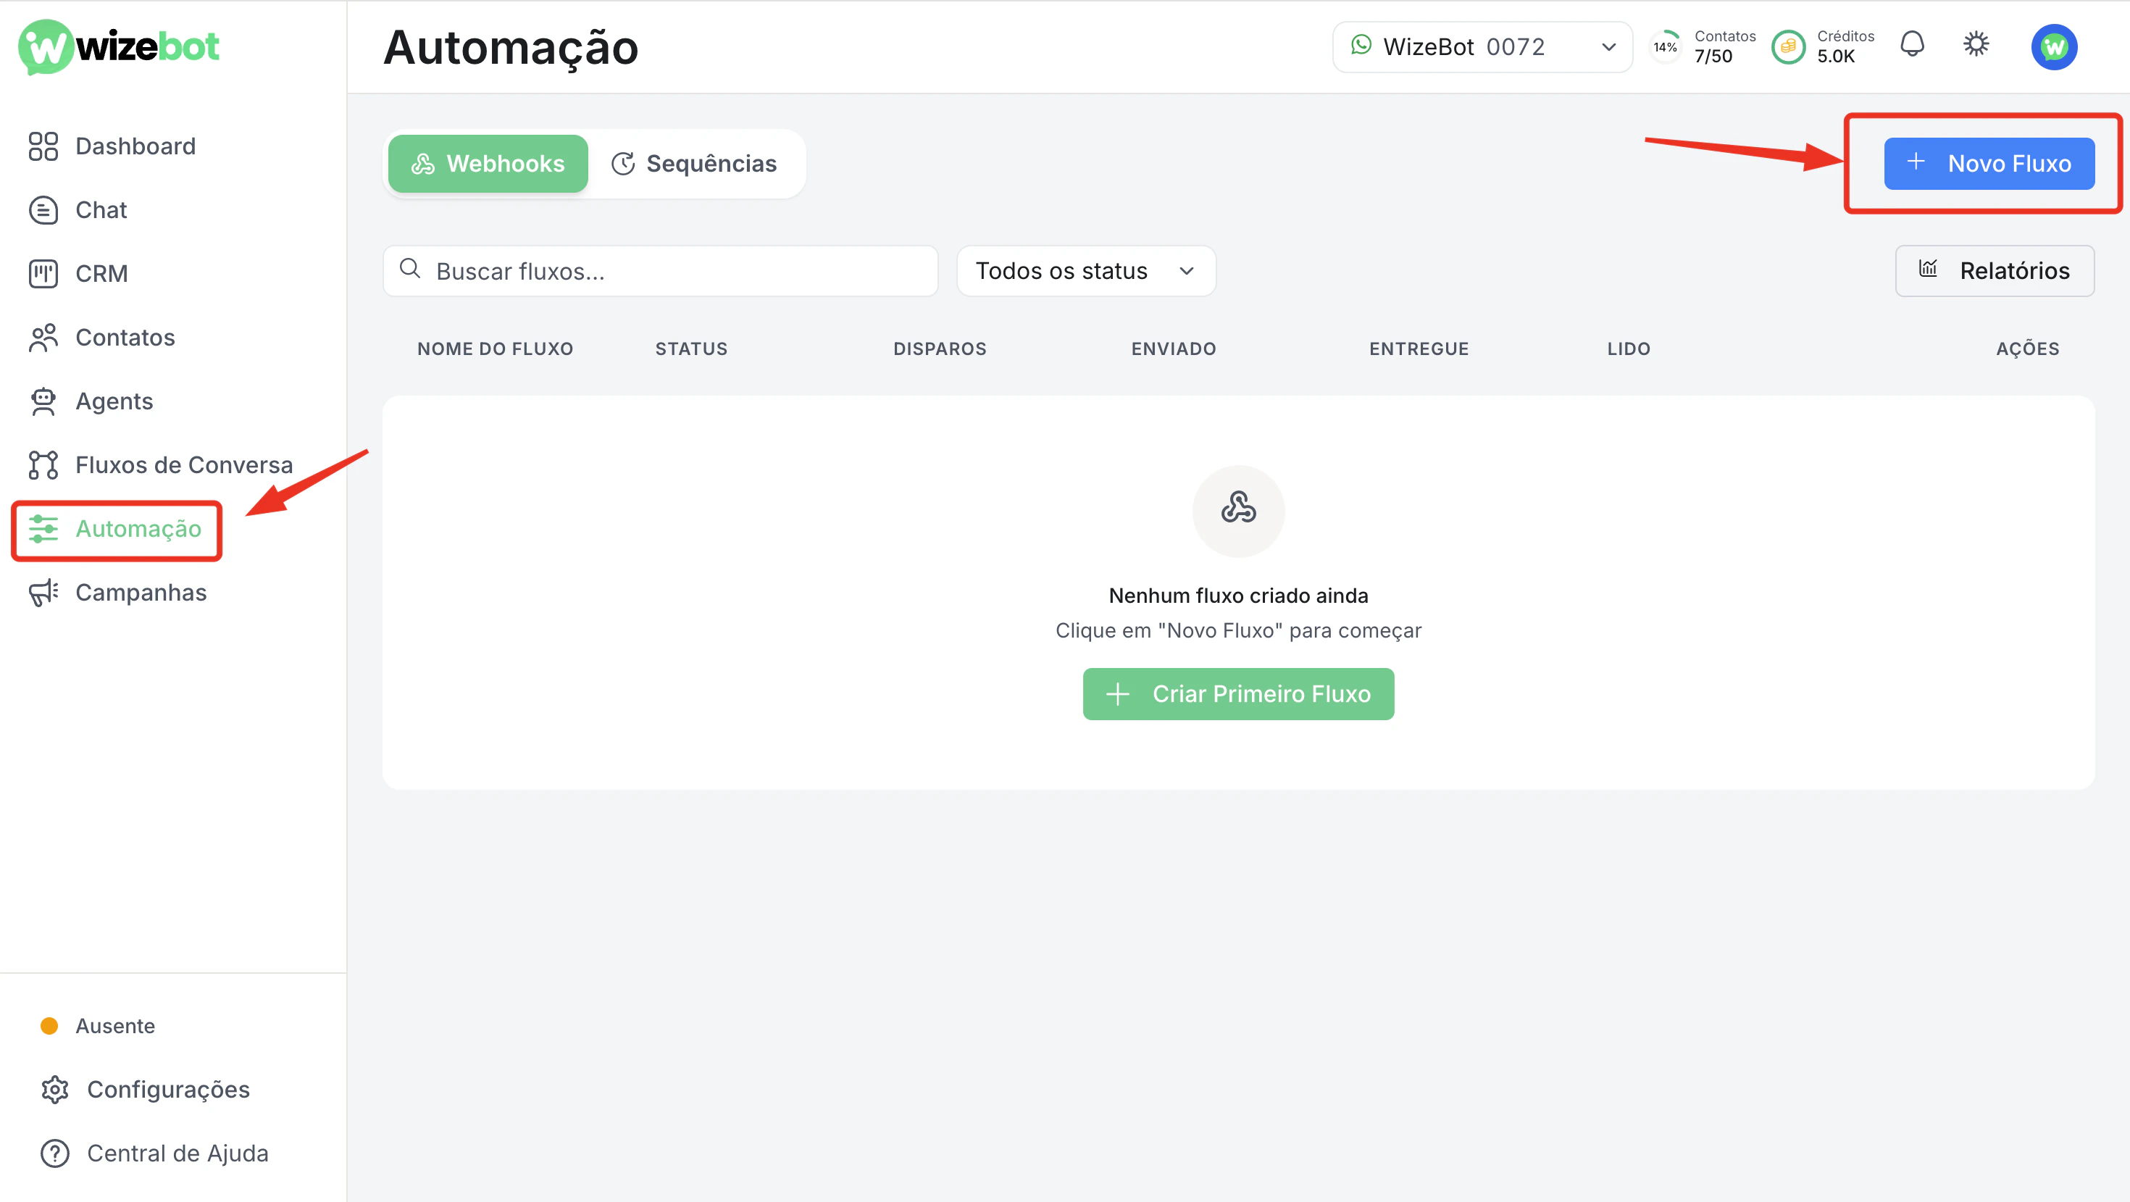Open the notifications bell
The width and height of the screenshot is (2130, 1202).
point(1913,45)
